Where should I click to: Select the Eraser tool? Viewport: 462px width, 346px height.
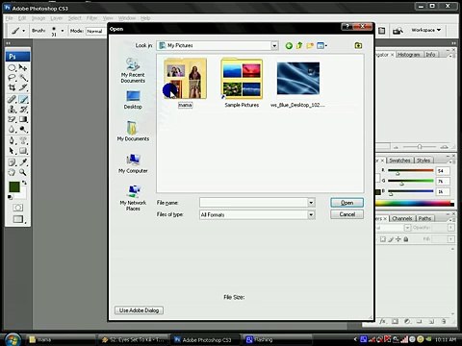tap(12, 119)
